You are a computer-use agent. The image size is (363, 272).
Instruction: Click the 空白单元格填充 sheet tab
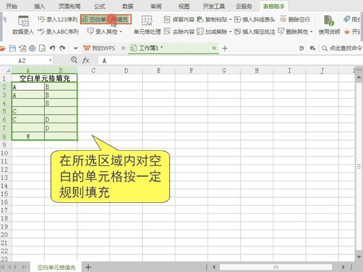coord(56,267)
